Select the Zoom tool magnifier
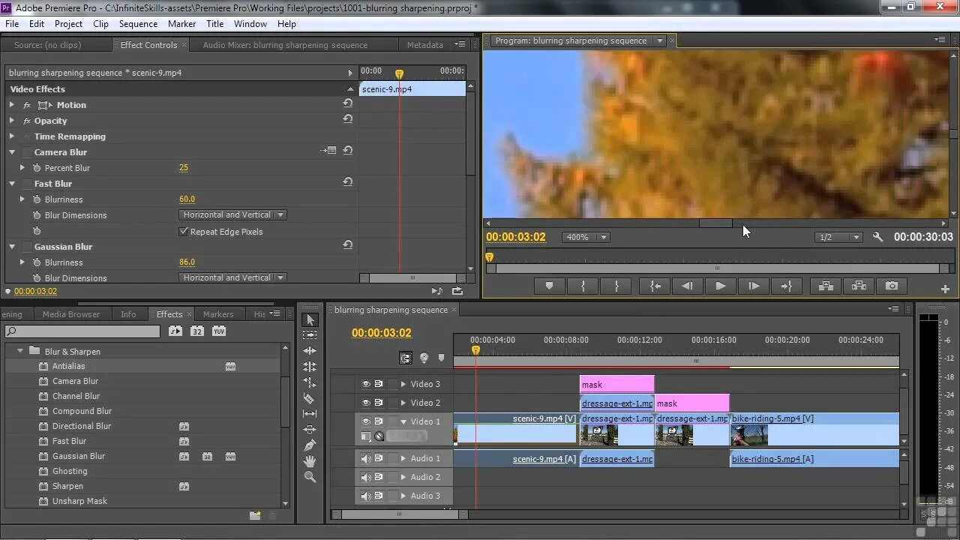The width and height of the screenshot is (960, 540). [310, 477]
